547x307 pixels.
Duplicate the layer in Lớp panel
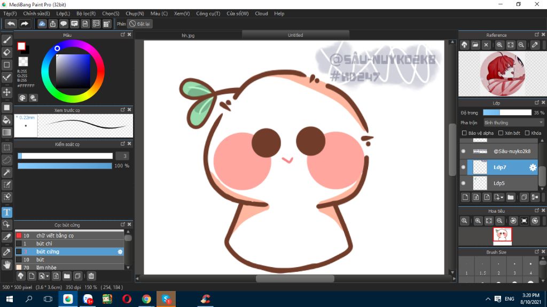click(524, 197)
